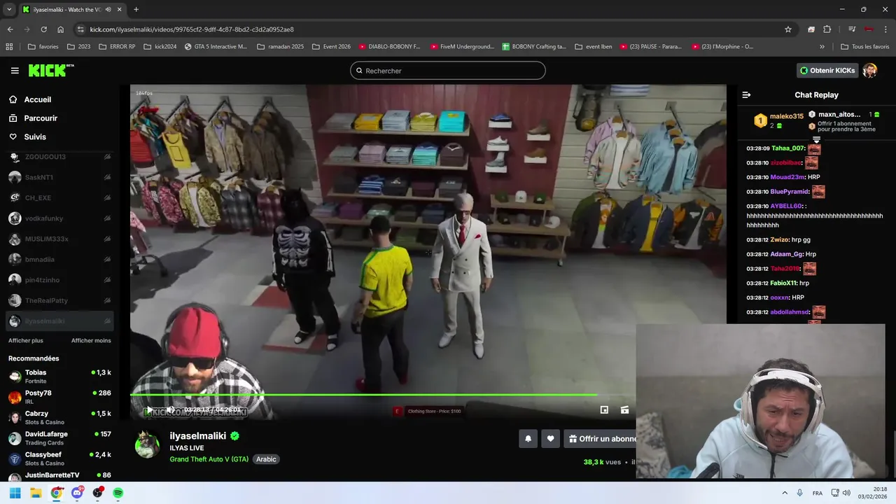Click the streamer avatar below the video
896x504 pixels.
tap(147, 444)
